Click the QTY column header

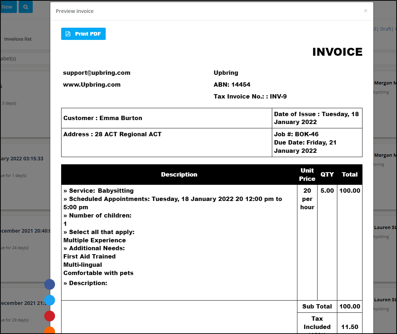327,174
